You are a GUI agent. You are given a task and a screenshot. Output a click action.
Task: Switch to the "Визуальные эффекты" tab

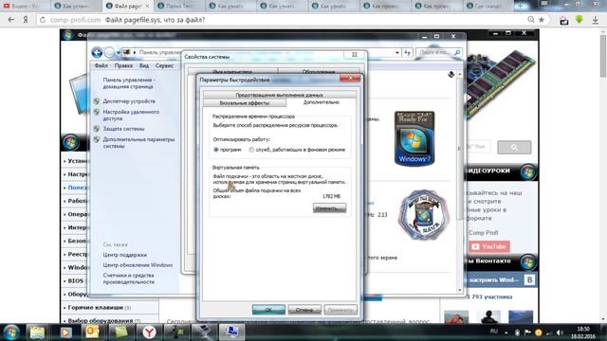click(x=245, y=103)
